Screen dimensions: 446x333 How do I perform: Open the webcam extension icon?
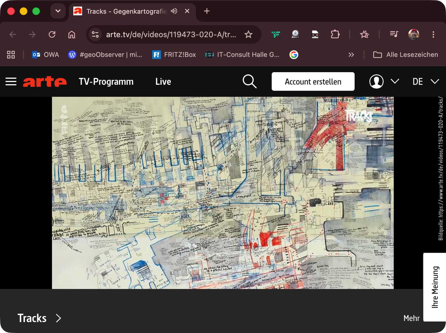(296, 34)
